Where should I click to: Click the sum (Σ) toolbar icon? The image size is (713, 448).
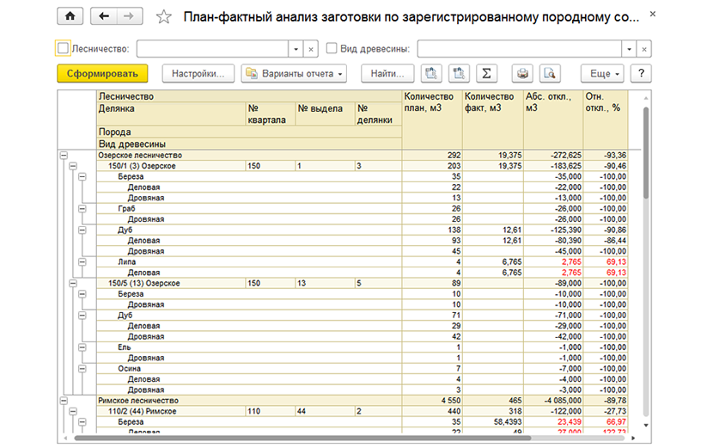click(486, 73)
